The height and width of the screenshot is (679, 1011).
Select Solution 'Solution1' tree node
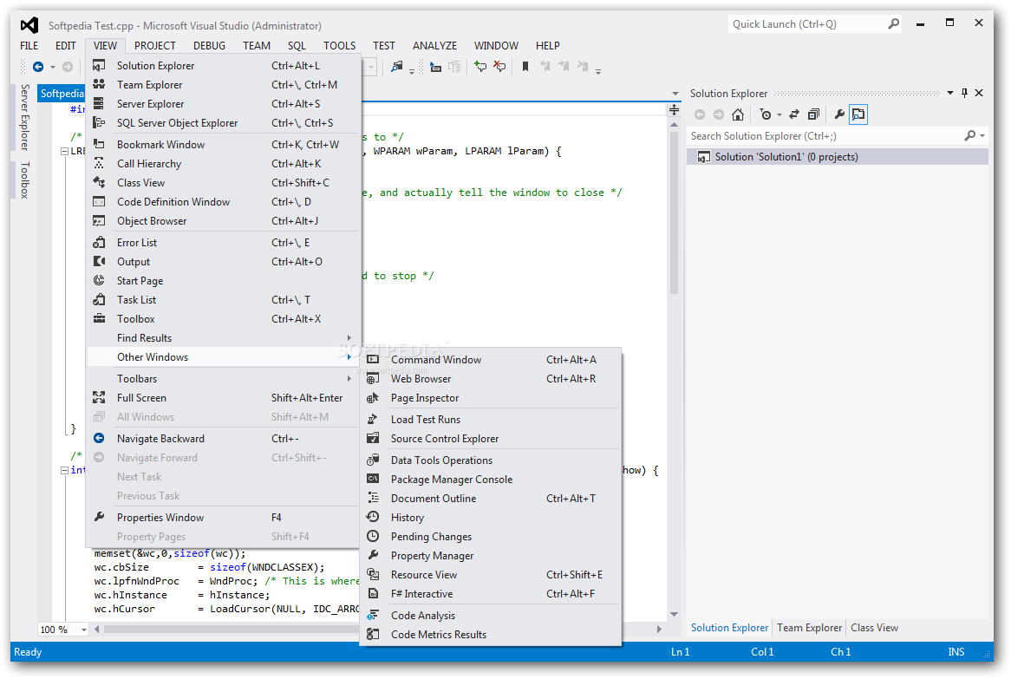click(837, 157)
